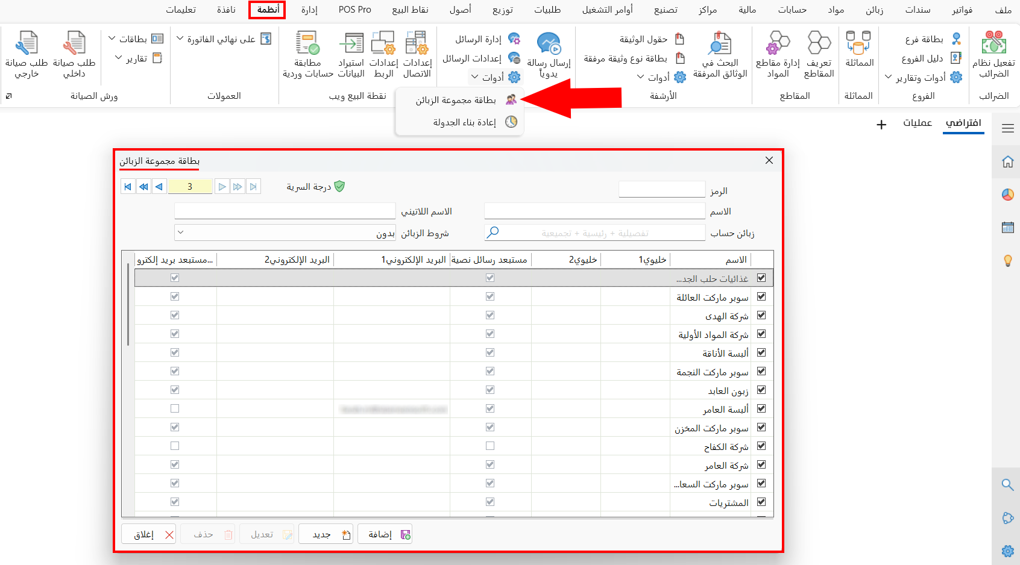Open the المماثلة replication icon

click(x=858, y=43)
